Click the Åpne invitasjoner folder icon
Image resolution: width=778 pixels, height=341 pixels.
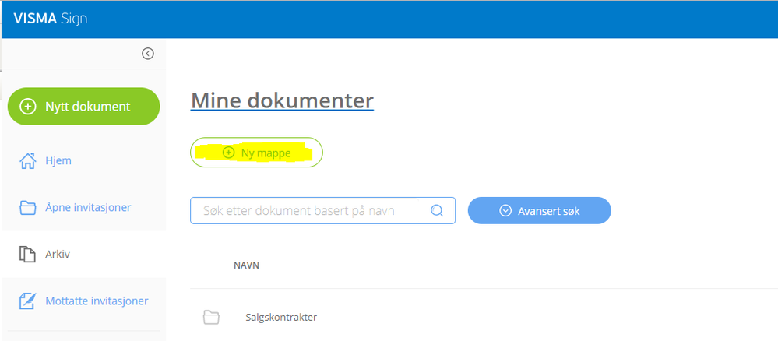pyautogui.click(x=28, y=207)
